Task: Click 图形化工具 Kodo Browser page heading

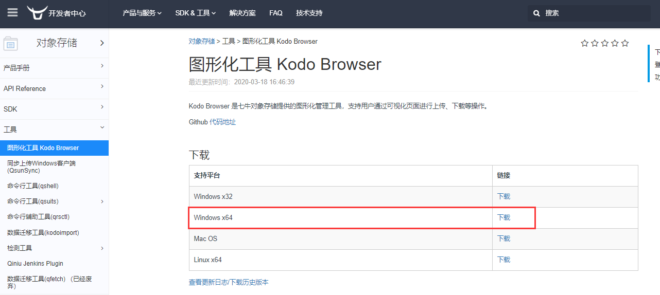Action: (x=285, y=64)
